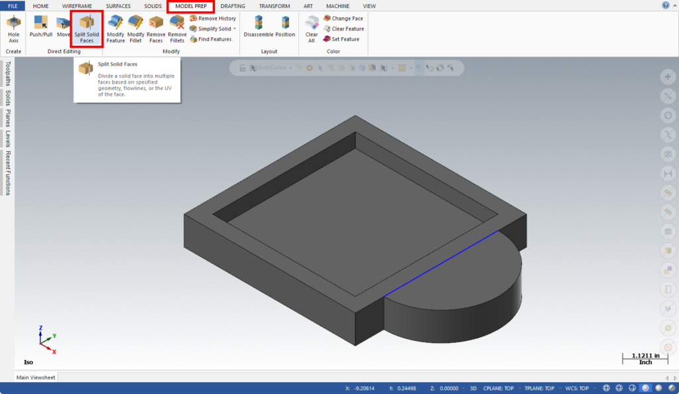Expand the Simplify Solid dropdown arrow
Screen dimensions: 679x394
tap(235, 29)
